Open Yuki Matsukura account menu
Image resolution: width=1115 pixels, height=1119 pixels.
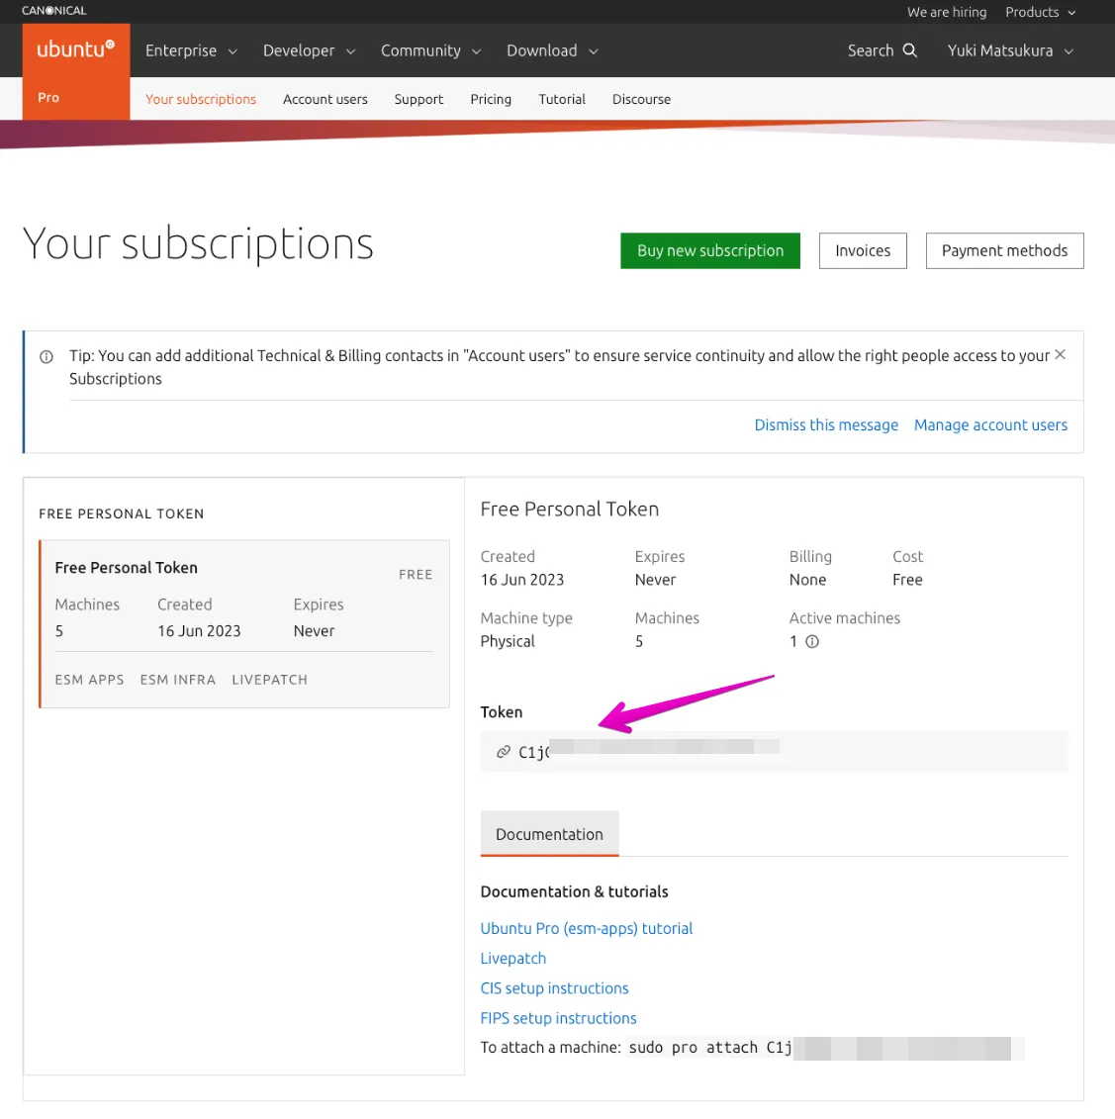point(1010,50)
